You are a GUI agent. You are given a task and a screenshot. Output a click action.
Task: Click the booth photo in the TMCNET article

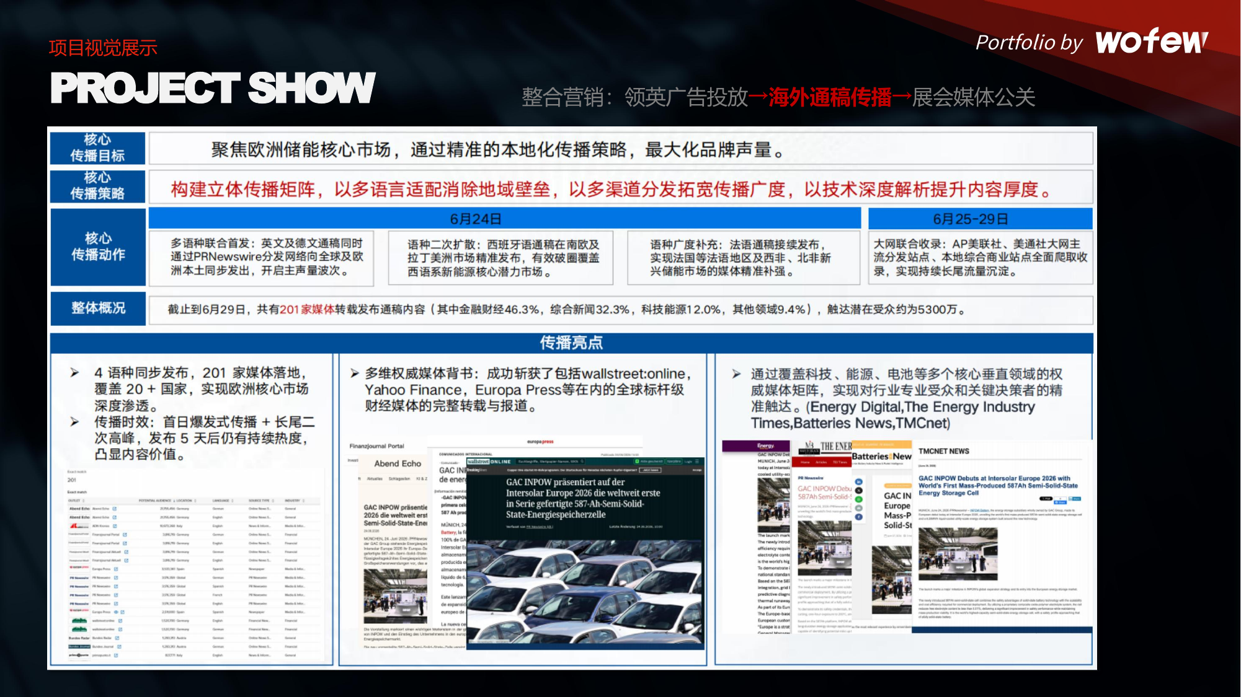[x=958, y=553]
